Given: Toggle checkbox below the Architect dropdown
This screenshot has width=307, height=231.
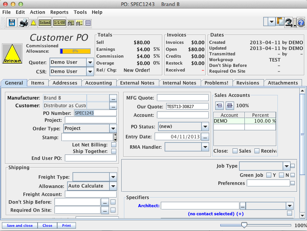Looking at the screenshot, I should (x=289, y=213).
